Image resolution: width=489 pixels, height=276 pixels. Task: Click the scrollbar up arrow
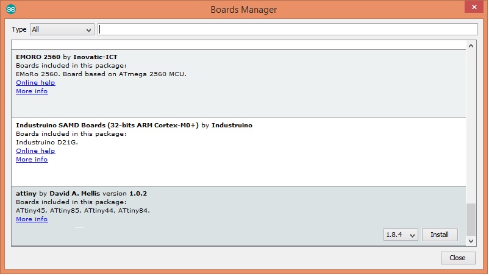click(x=471, y=46)
